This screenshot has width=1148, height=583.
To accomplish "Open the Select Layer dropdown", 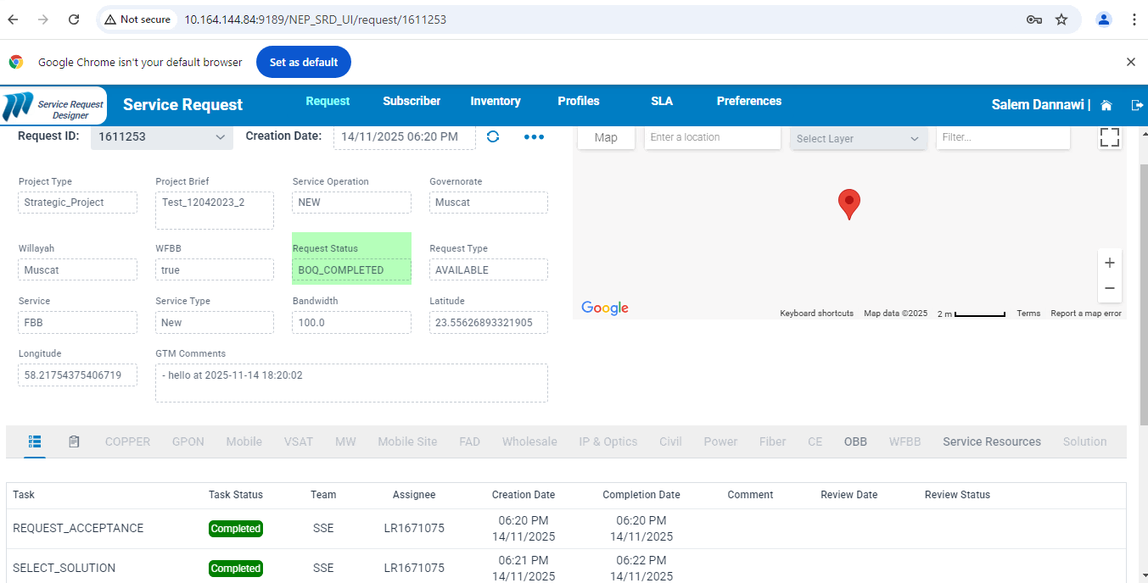I will point(857,138).
